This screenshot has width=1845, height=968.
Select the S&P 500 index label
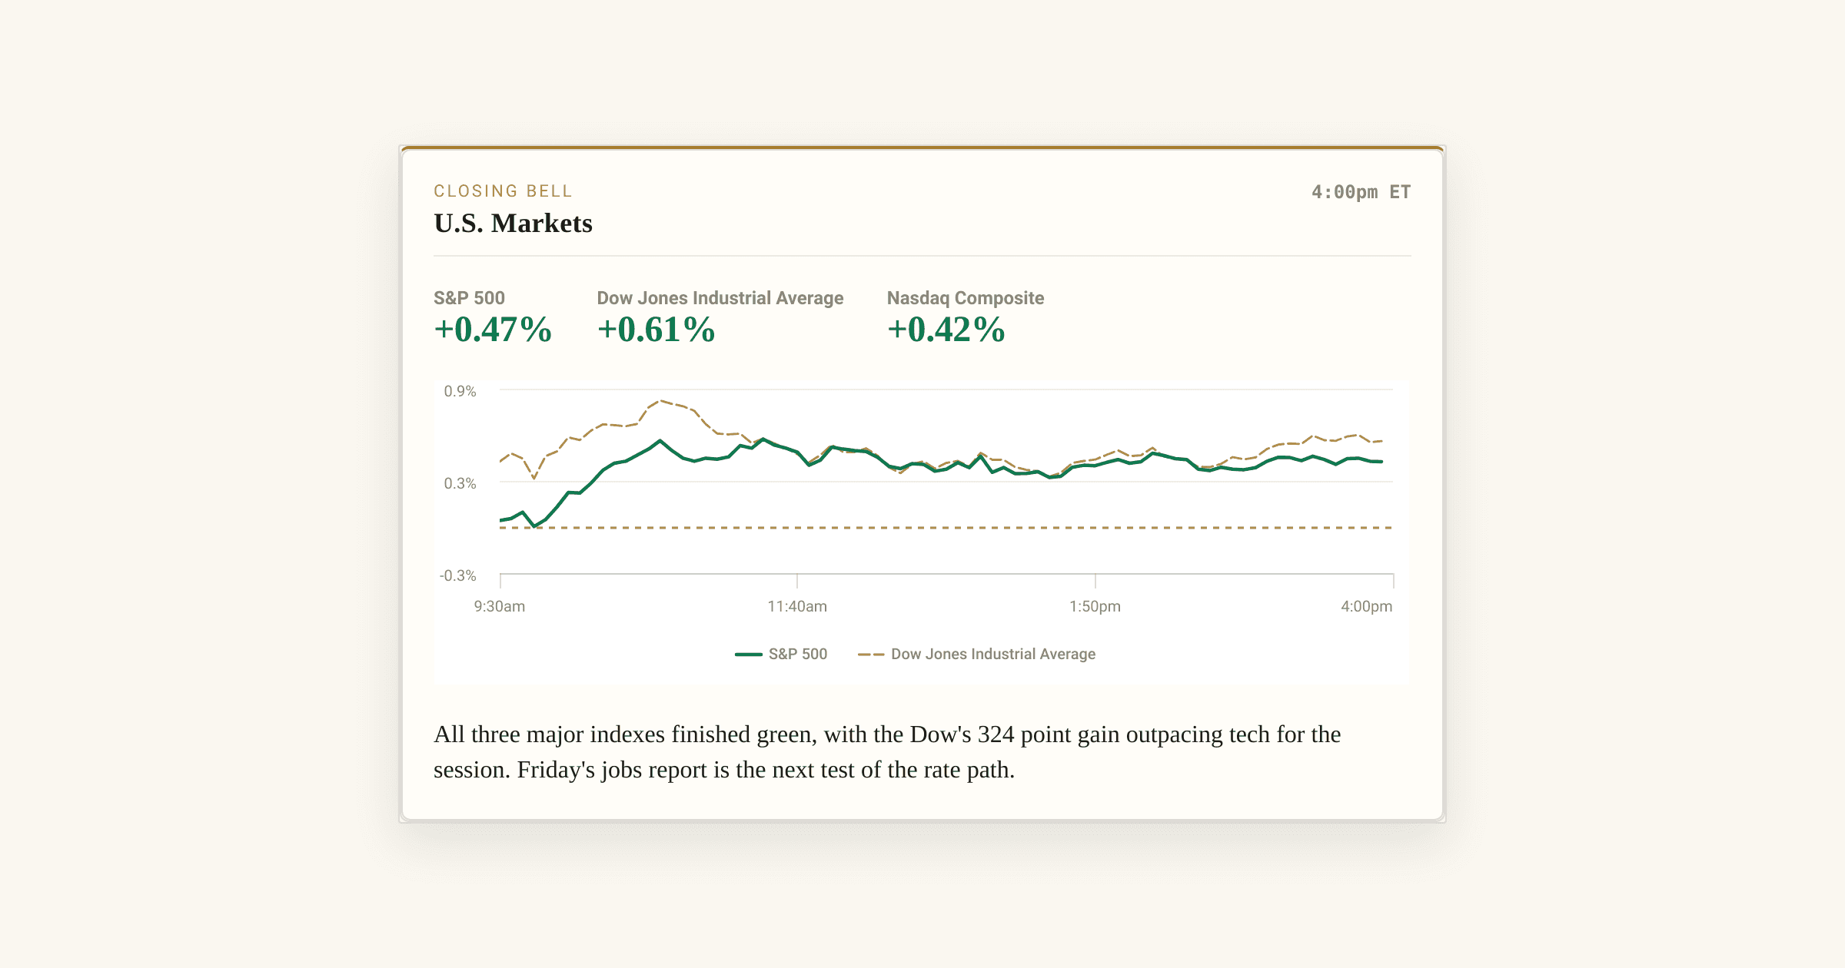(469, 298)
